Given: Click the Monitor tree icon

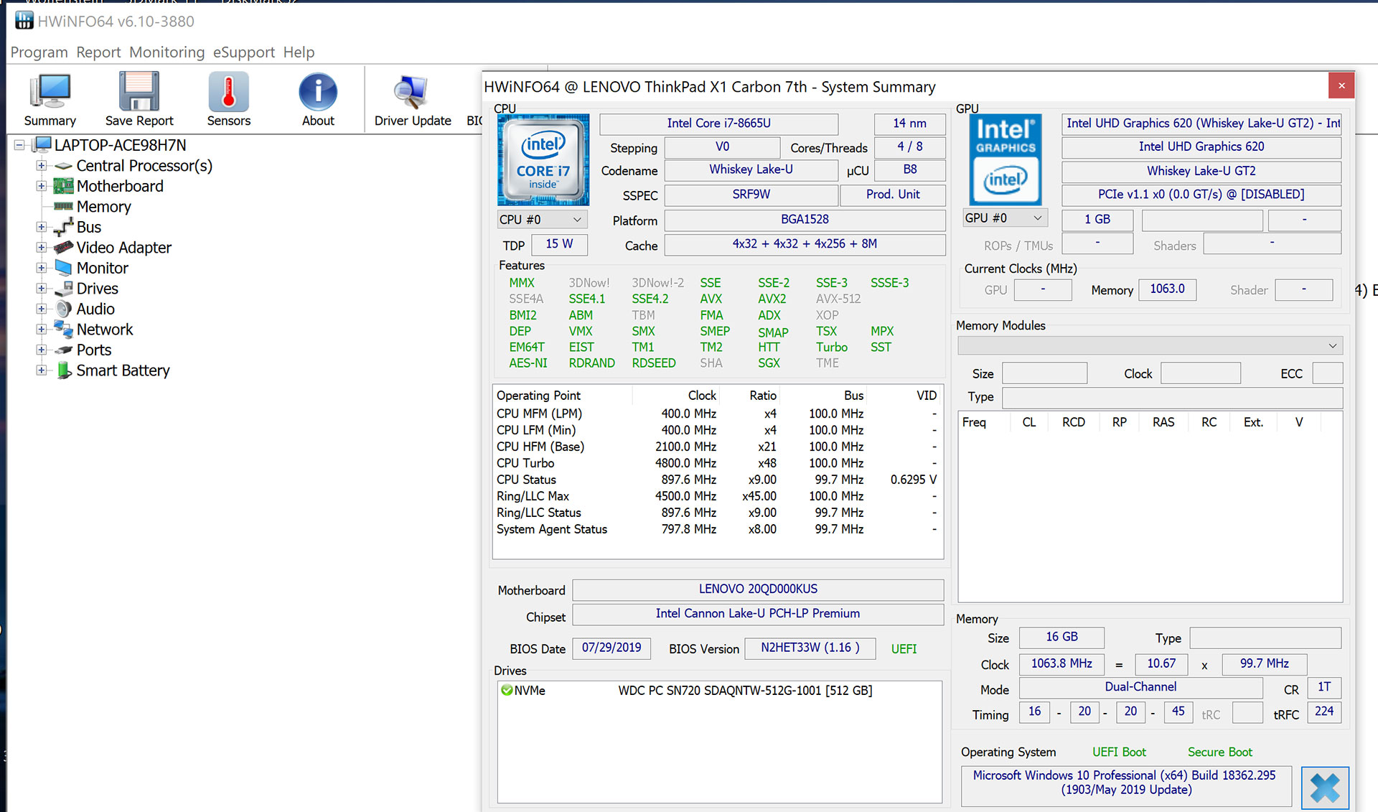Looking at the screenshot, I should (64, 268).
